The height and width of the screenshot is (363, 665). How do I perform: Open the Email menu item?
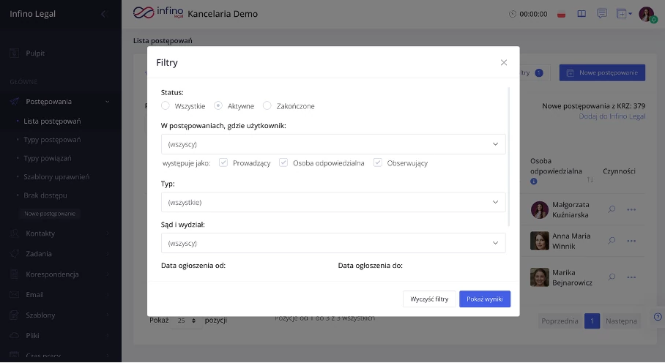pos(34,295)
